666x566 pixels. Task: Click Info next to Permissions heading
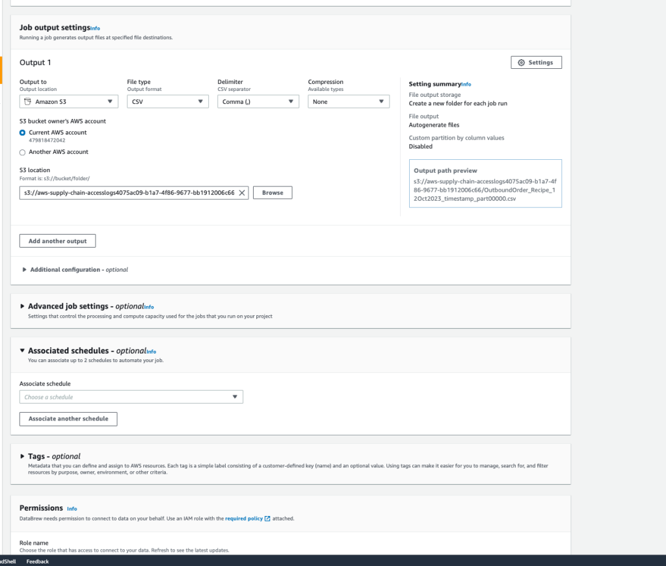coord(72,509)
